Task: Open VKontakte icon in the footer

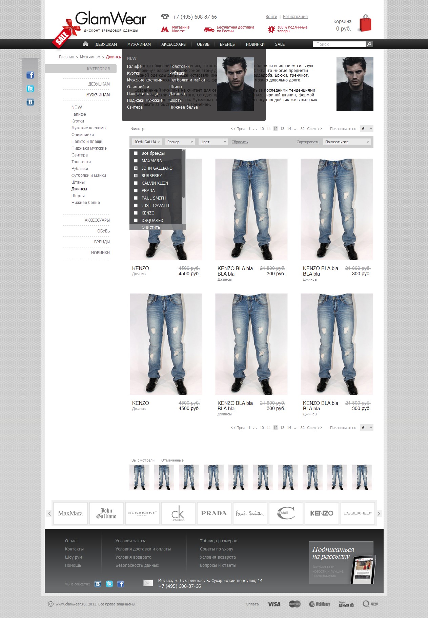Action: 98,584
